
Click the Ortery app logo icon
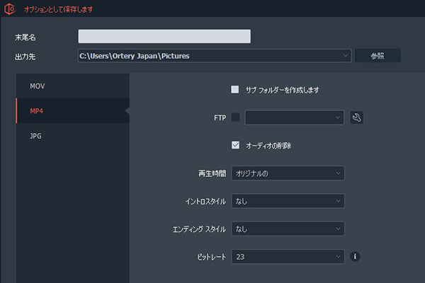(8, 9)
